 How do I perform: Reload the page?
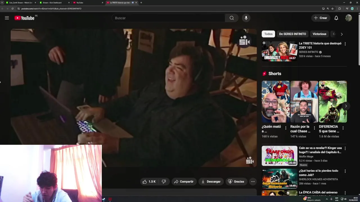(x=12, y=9)
